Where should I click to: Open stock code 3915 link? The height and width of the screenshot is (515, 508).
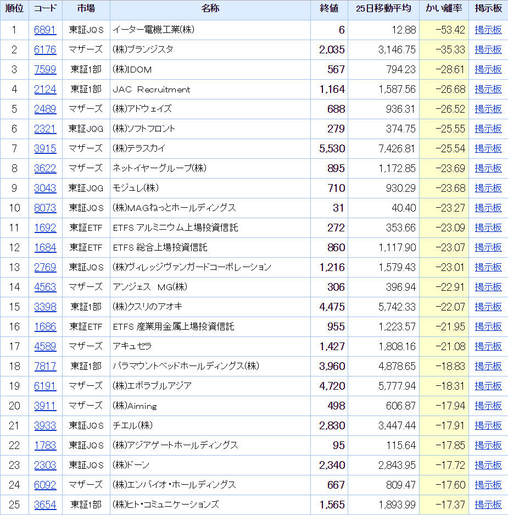pos(45,148)
